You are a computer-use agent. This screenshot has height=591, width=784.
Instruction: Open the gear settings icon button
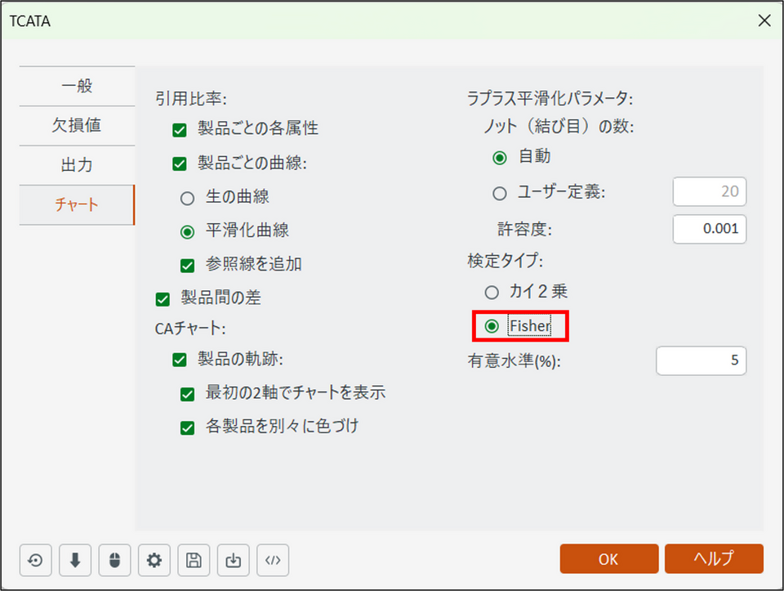tap(154, 560)
